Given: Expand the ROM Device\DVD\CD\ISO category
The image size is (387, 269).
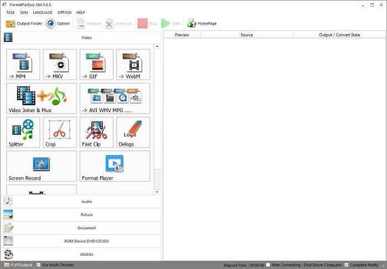Looking at the screenshot, I should pyautogui.click(x=81, y=241).
